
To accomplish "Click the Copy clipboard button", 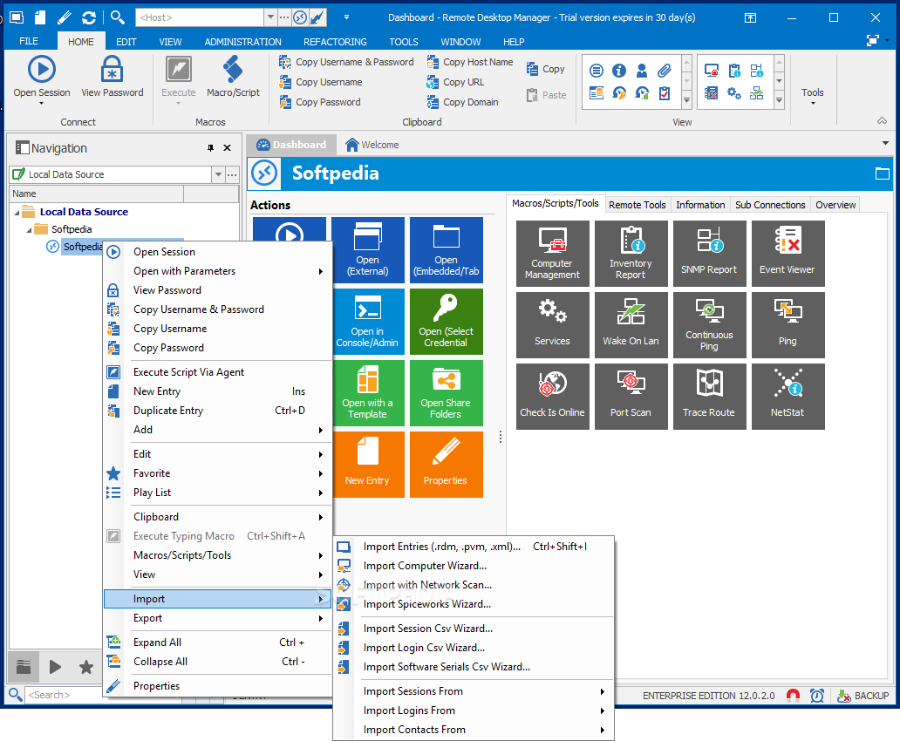I will pyautogui.click(x=546, y=69).
